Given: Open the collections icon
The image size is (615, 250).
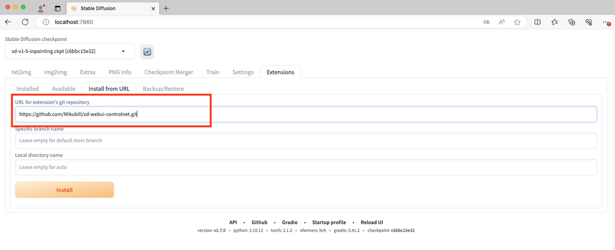Looking at the screenshot, I should (572, 22).
